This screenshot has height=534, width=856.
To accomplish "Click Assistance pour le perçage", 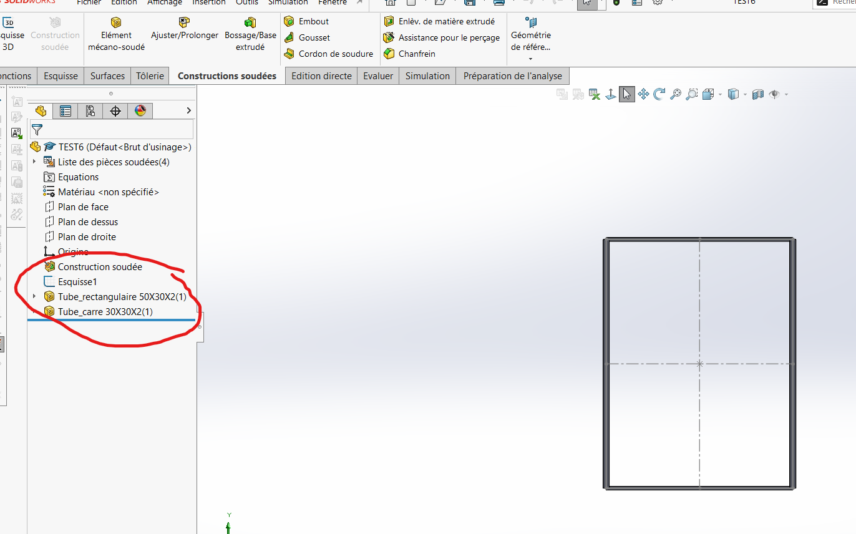I will tap(442, 37).
